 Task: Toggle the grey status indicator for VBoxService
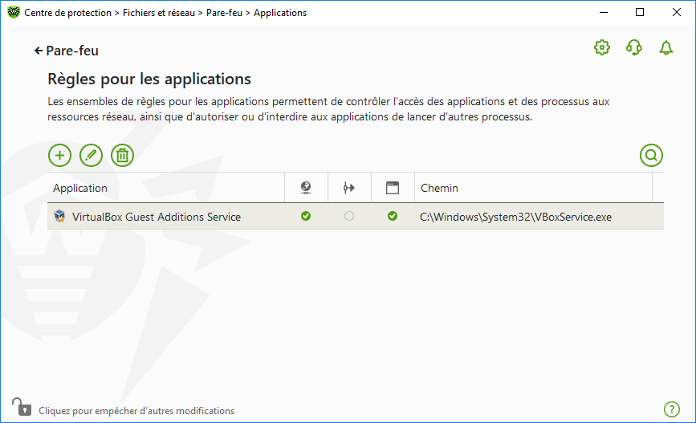tap(349, 216)
